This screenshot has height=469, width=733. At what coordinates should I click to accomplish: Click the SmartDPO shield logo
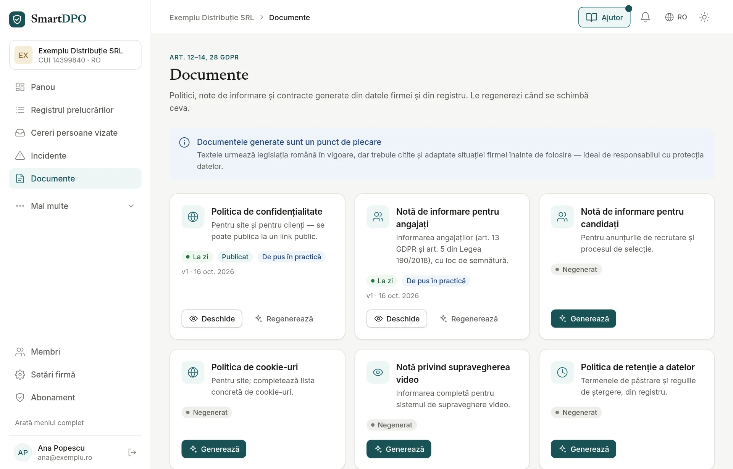tap(17, 19)
